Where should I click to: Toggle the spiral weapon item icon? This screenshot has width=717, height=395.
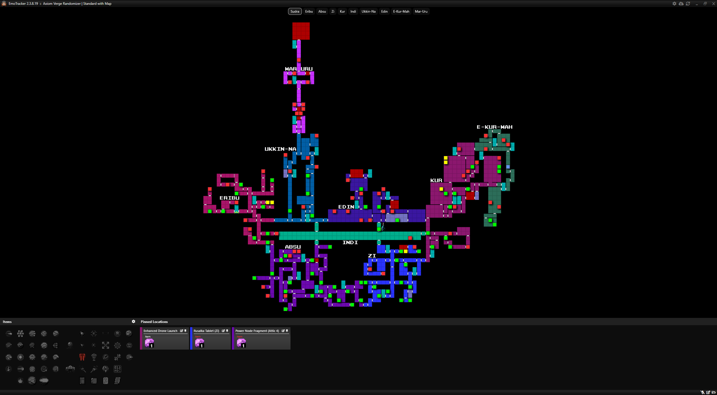tap(44, 369)
